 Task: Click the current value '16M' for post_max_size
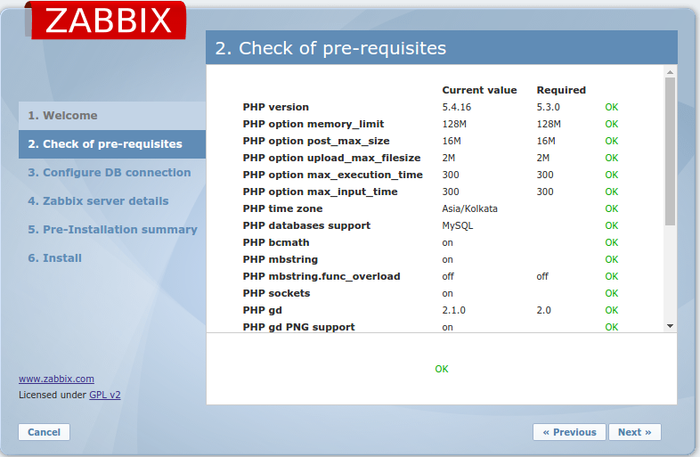coord(452,141)
